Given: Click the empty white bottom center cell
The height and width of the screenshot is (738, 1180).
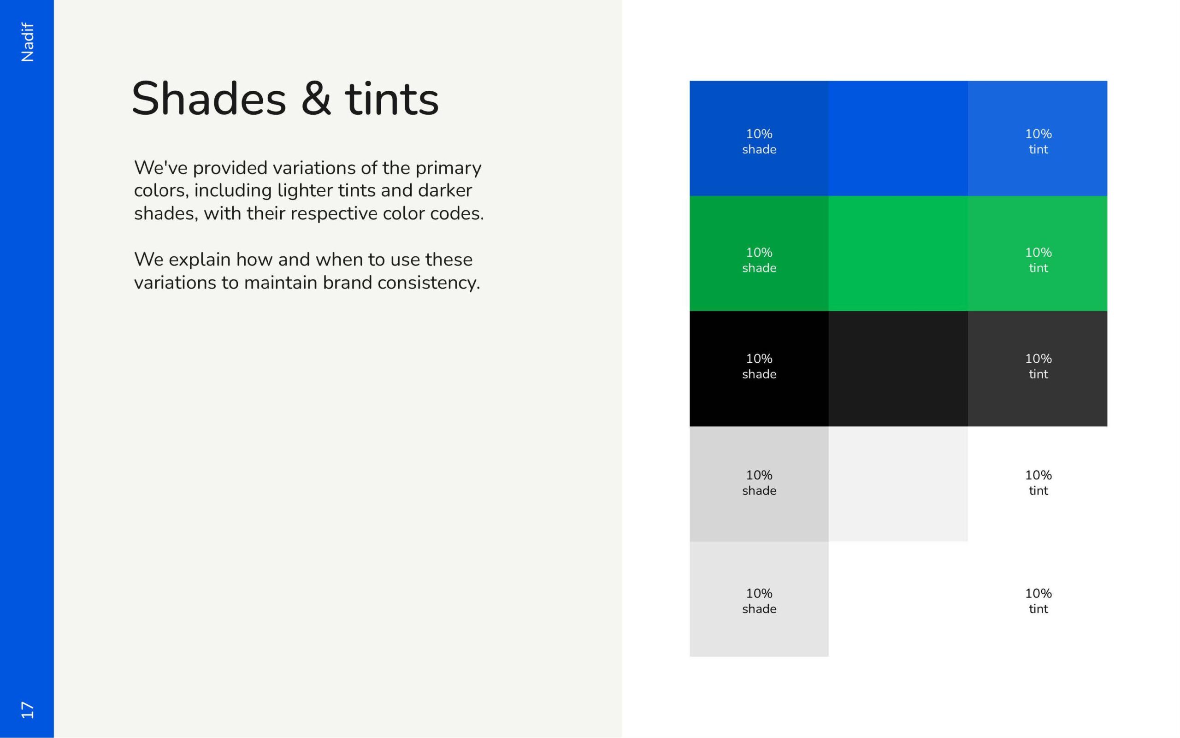Looking at the screenshot, I should click(x=898, y=599).
